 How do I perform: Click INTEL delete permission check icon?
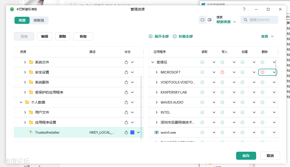pyautogui.click(x=262, y=112)
